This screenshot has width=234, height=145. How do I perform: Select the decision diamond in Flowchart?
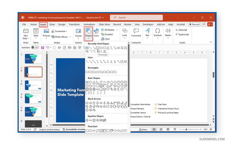(x=94, y=131)
